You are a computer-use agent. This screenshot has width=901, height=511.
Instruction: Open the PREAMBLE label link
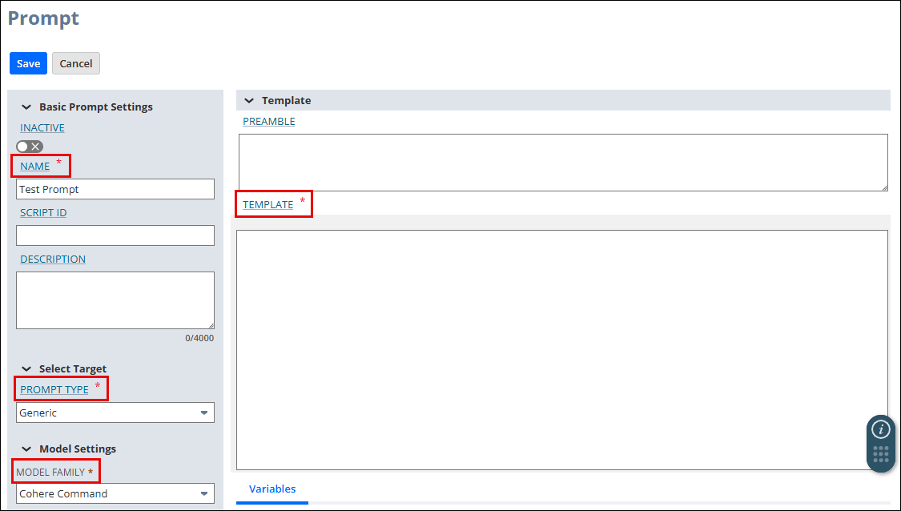(269, 121)
